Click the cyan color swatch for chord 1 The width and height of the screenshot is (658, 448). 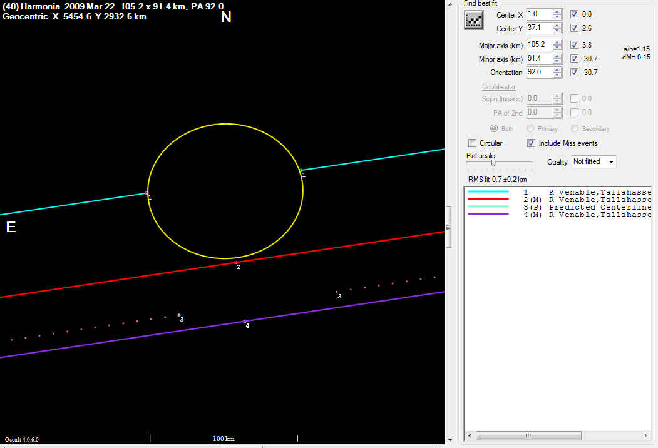point(488,191)
